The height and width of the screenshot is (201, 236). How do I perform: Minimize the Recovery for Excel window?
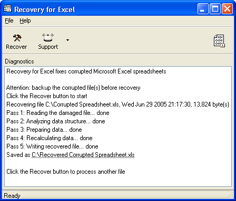click(x=203, y=8)
